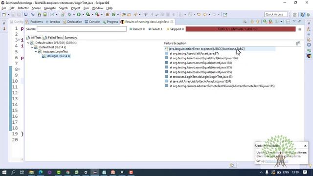Open the Run dropdown arrow
The image size is (313, 176).
[x=83, y=14]
